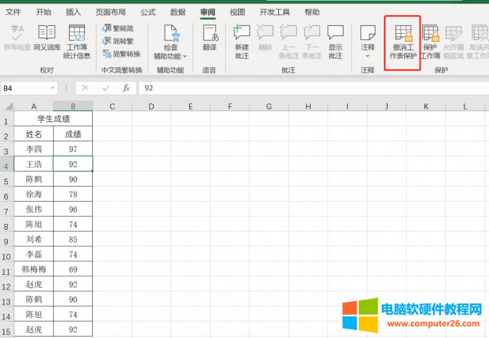Open the 文件 file menu

pyautogui.click(x=14, y=12)
